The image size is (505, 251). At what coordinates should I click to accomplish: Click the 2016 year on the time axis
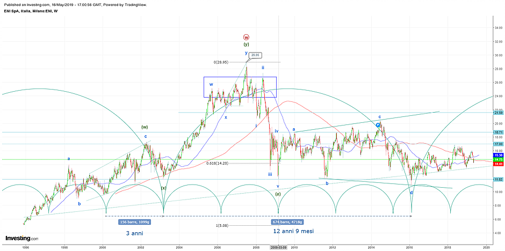[x=409, y=247]
